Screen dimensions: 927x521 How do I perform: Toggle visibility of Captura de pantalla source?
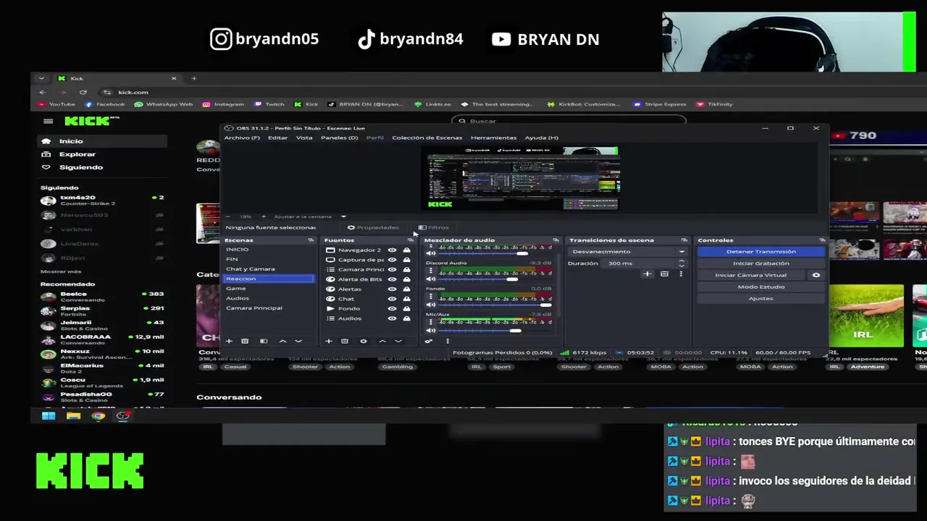pos(393,260)
